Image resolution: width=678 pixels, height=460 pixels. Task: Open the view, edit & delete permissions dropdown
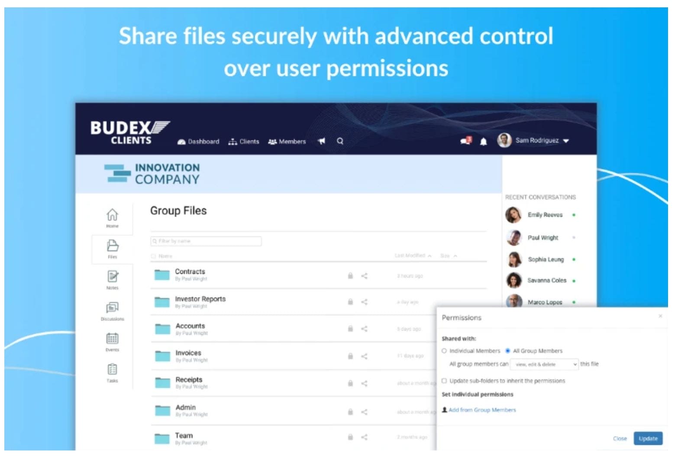click(544, 364)
